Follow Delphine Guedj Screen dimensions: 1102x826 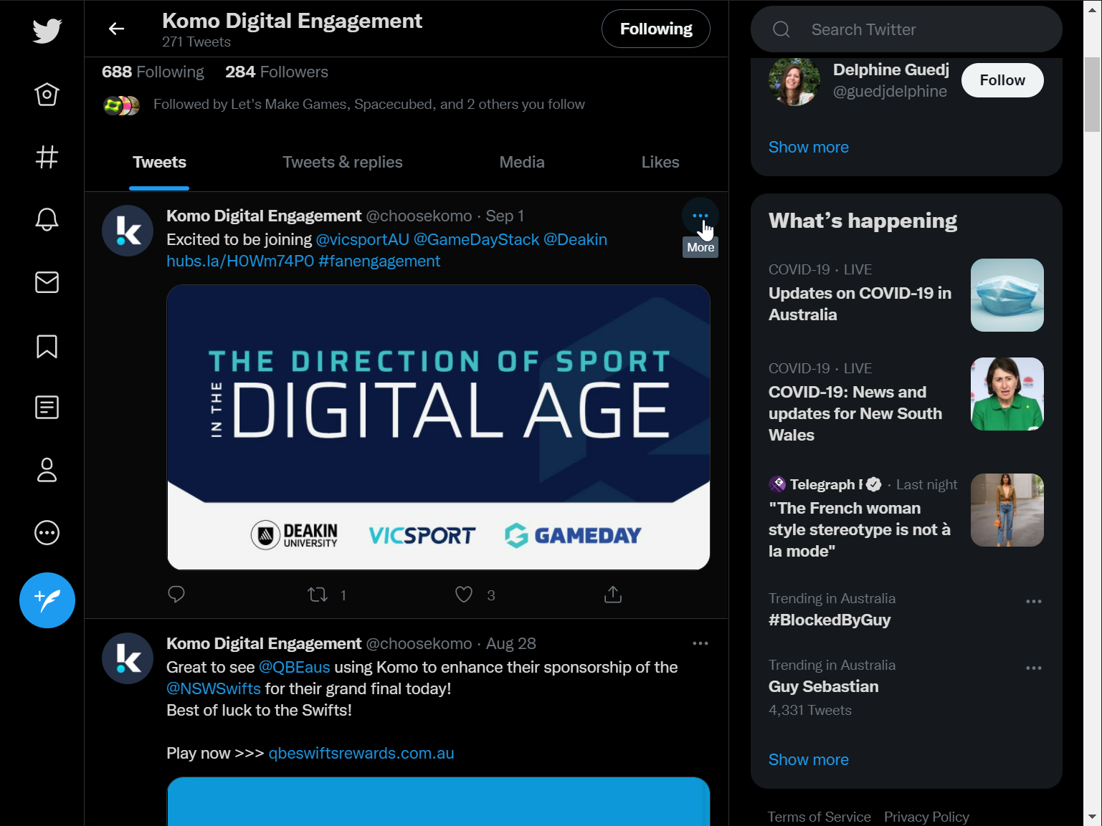pos(1002,80)
